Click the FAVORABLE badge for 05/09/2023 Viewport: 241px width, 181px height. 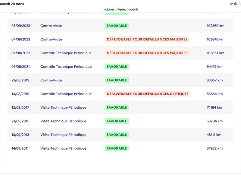(117, 26)
